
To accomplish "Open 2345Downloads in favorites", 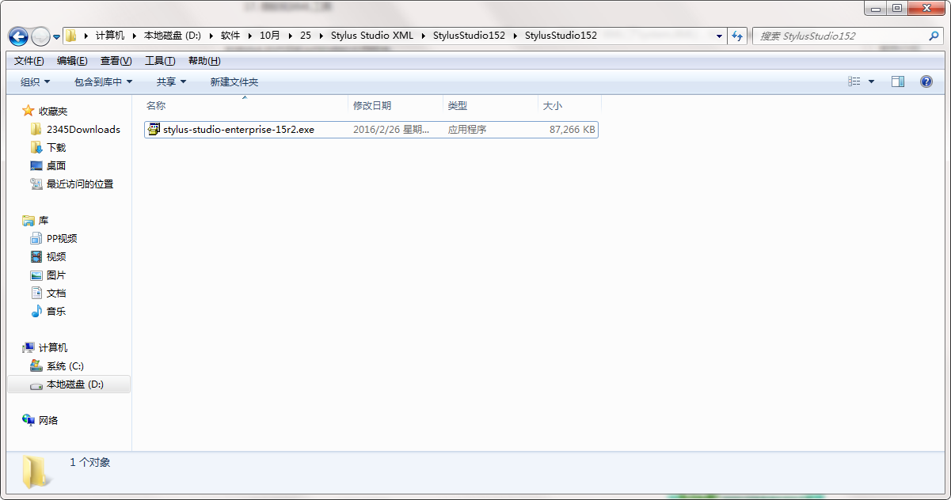I will (83, 129).
